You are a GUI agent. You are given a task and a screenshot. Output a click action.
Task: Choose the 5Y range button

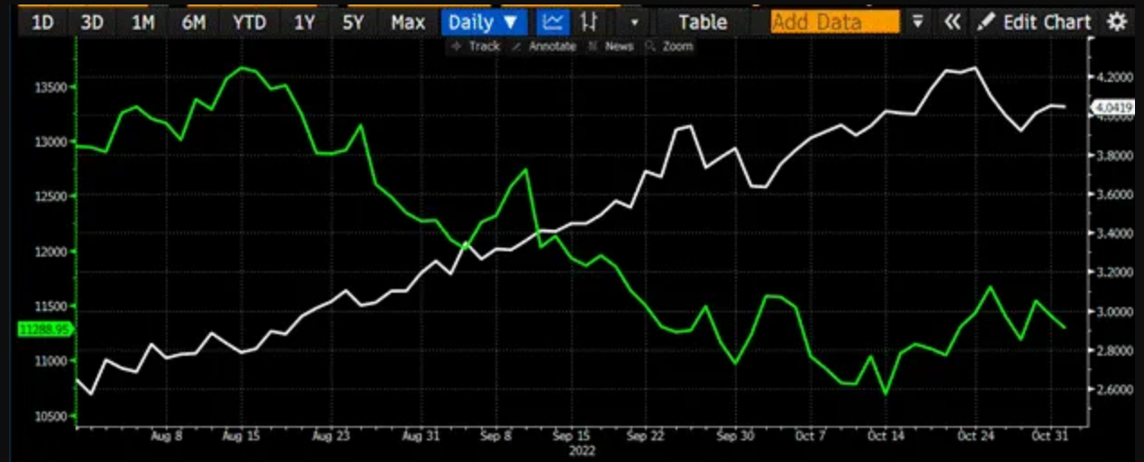(x=352, y=22)
